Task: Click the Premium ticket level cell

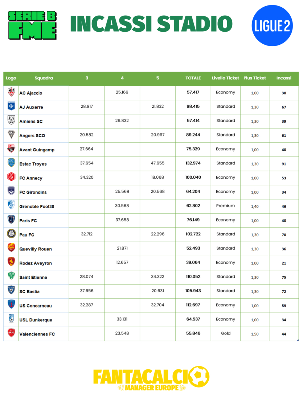Action: tap(225, 206)
